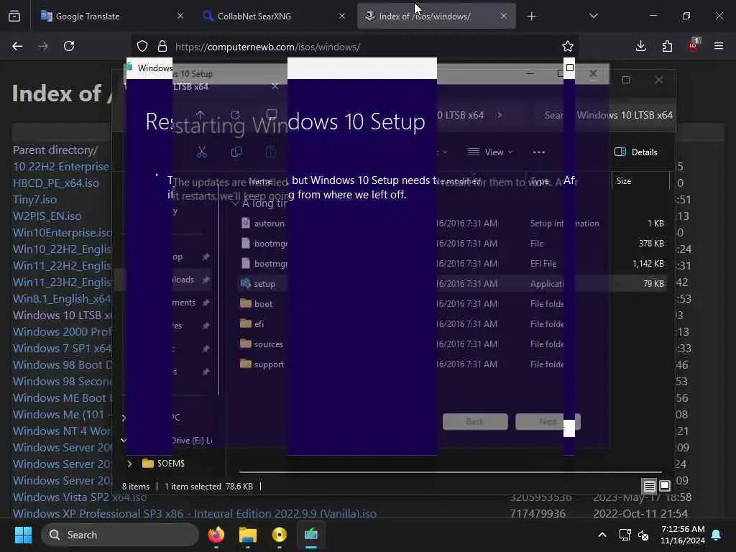
Task: Open the HBCD_PE_x64.iso link
Action: tap(56, 183)
